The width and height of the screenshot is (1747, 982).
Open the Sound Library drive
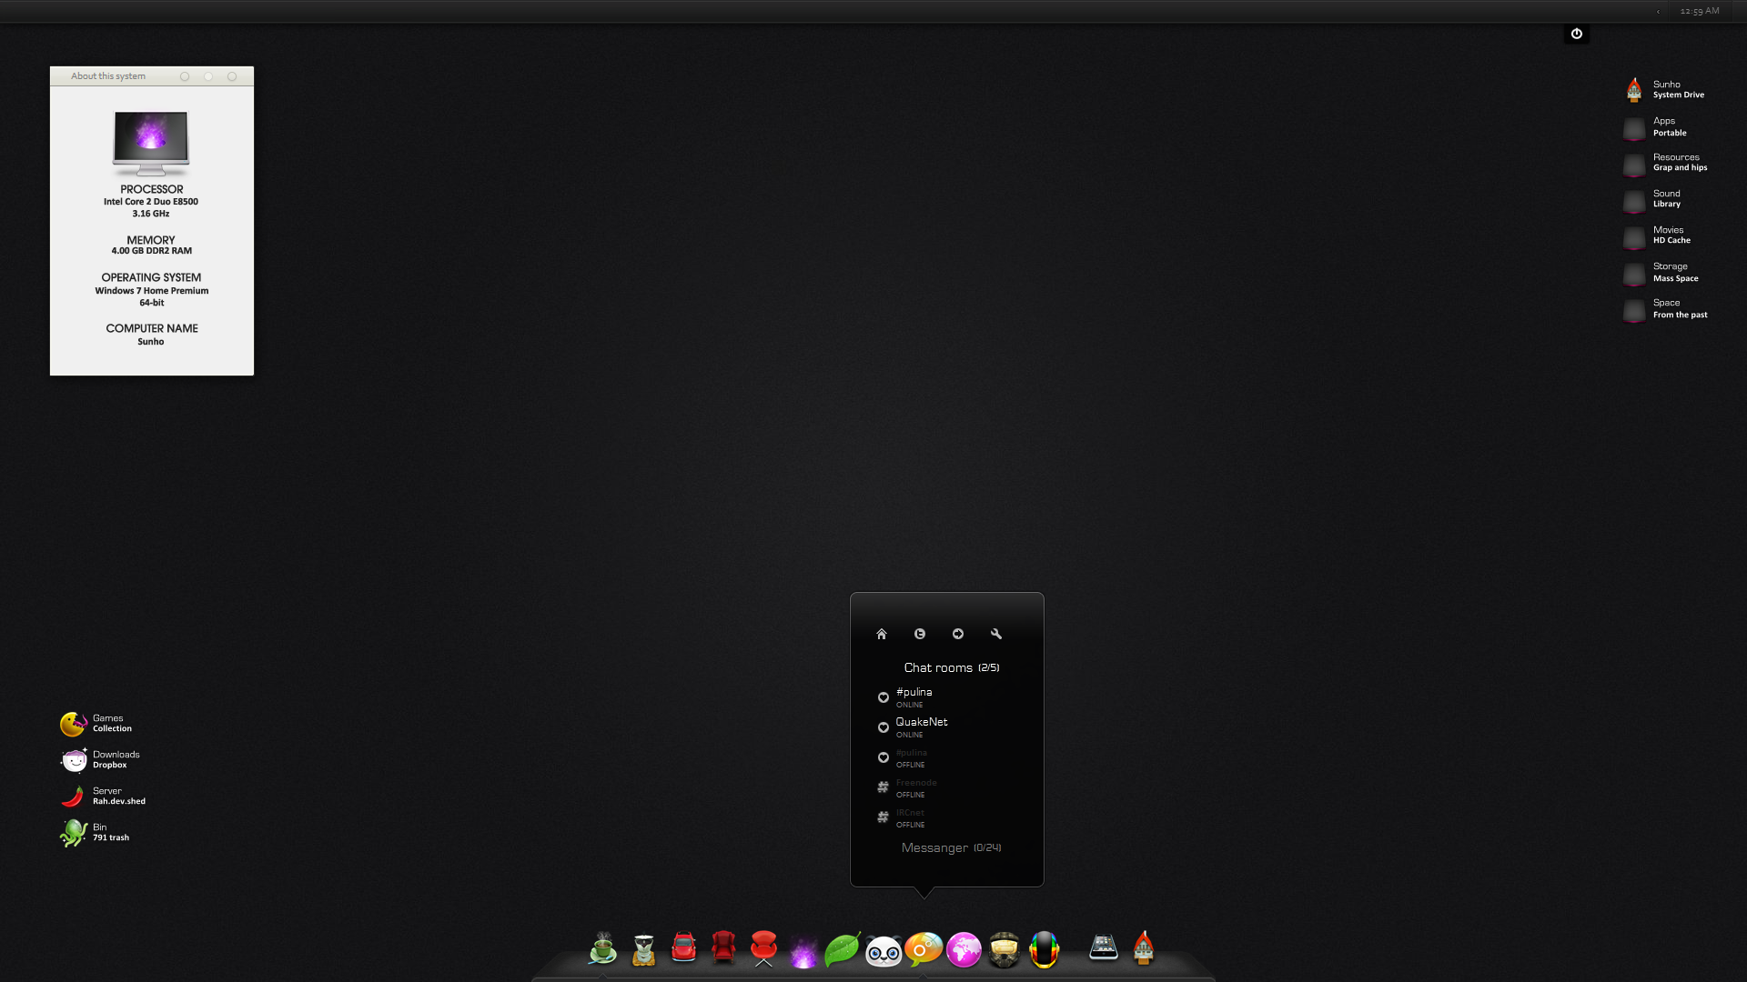coord(1634,201)
